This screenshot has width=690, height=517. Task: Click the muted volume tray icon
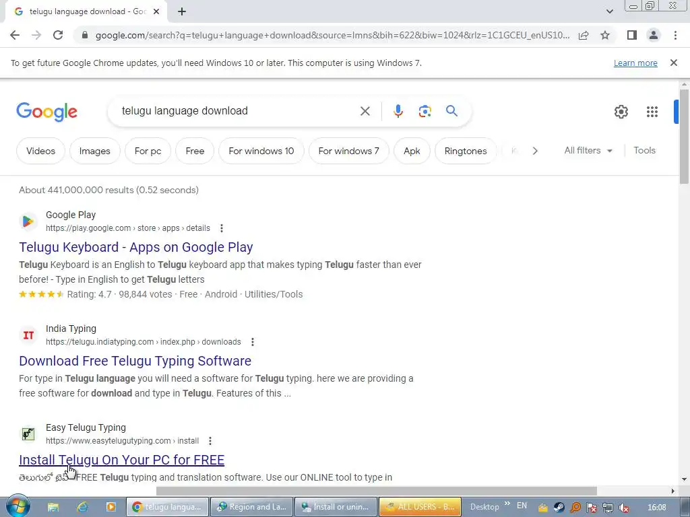click(x=623, y=508)
